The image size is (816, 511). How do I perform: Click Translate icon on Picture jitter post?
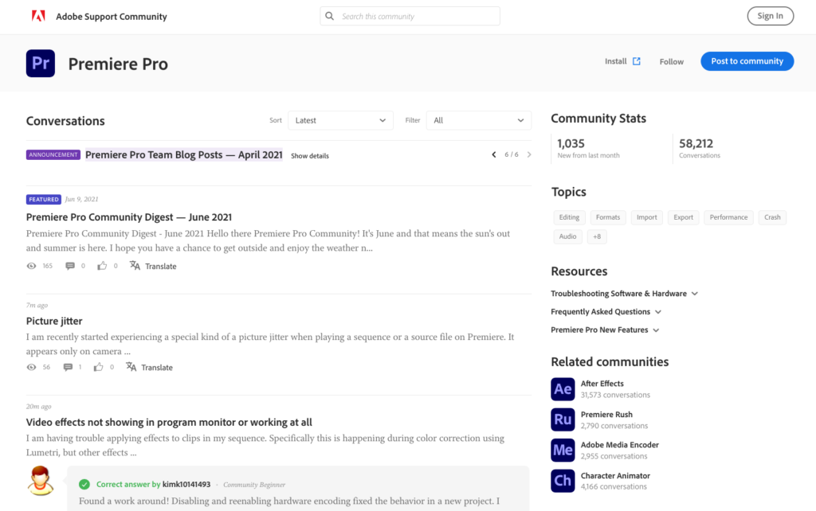[x=131, y=367]
